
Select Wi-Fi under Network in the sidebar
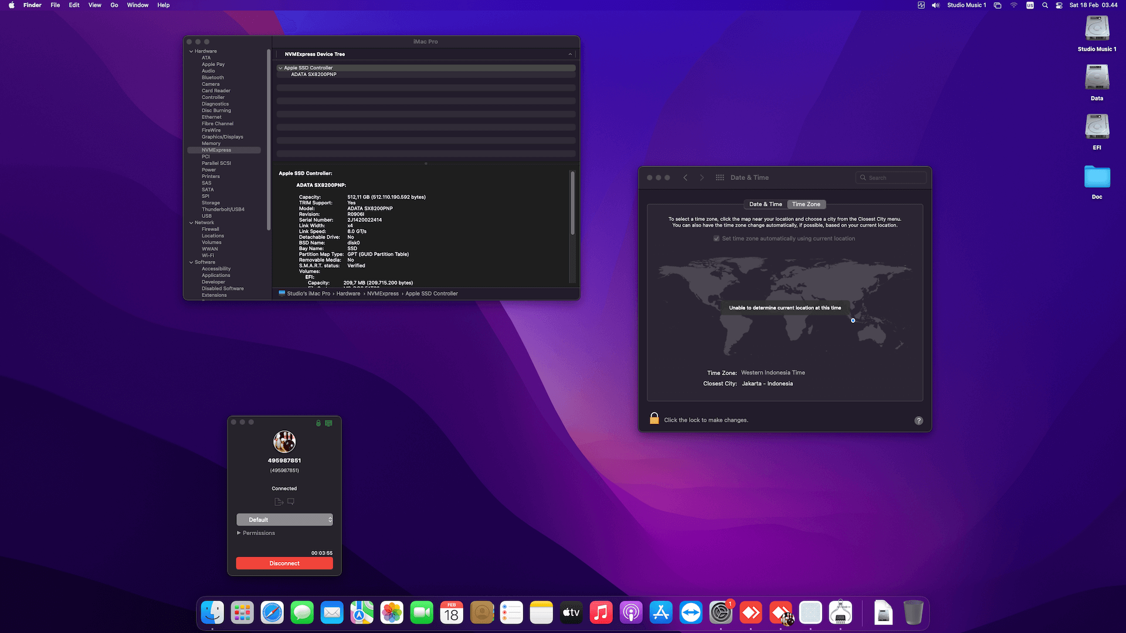[208, 256]
